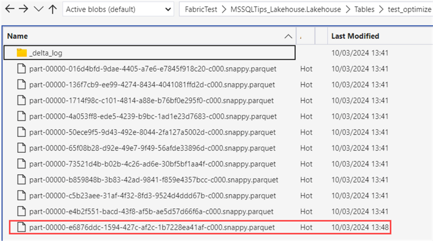This screenshot has height=241, width=433.
Task: Select file part-00000-4a053ff8 parquet
Action: 153,116
